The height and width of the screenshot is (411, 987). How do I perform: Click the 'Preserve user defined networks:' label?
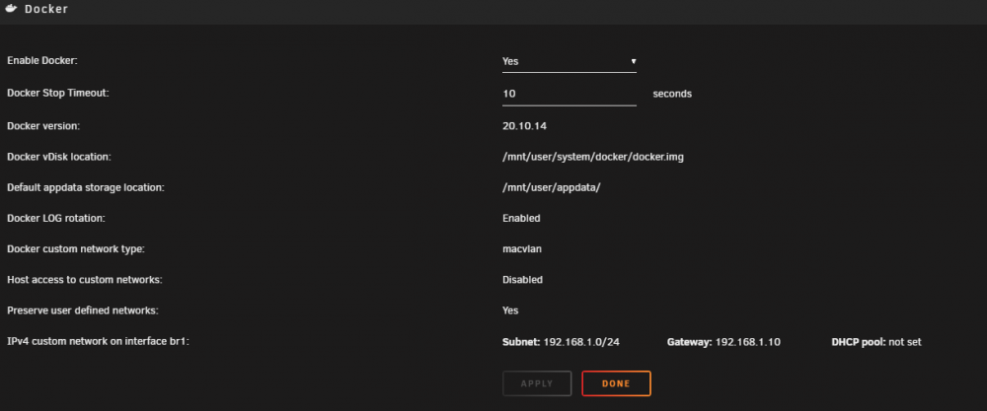pyautogui.click(x=83, y=310)
